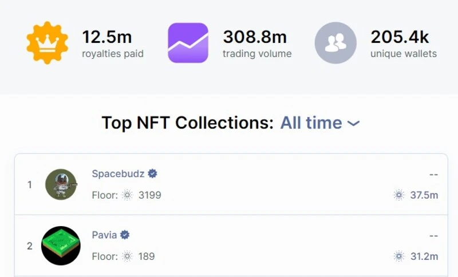Click the 205.4k unique wallets stat

pyautogui.click(x=400, y=38)
